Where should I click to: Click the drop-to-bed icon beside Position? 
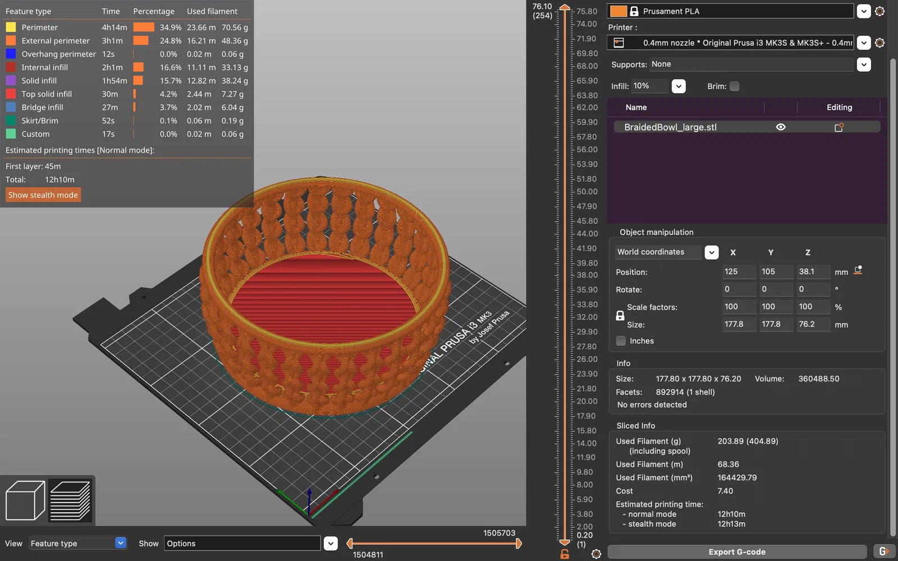pos(858,270)
